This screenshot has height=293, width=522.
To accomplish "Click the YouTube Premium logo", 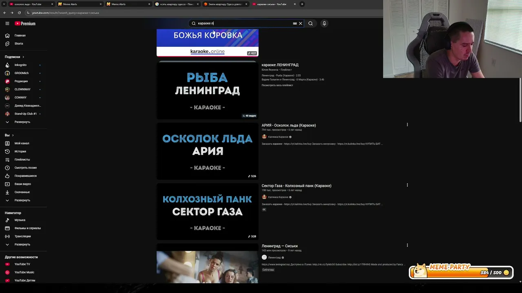I will pyautogui.click(x=25, y=24).
